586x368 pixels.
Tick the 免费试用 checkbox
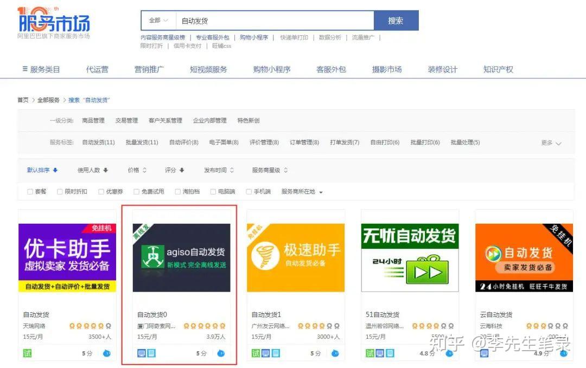coord(136,192)
